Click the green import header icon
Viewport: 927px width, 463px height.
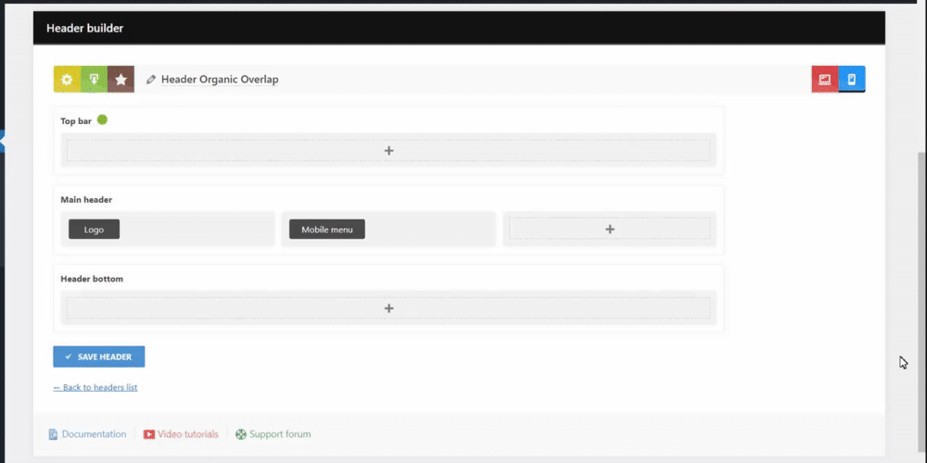pos(94,79)
